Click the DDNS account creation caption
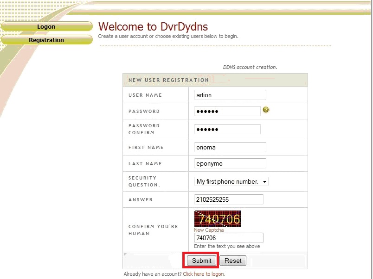This screenshot has width=373, height=279. click(250, 67)
